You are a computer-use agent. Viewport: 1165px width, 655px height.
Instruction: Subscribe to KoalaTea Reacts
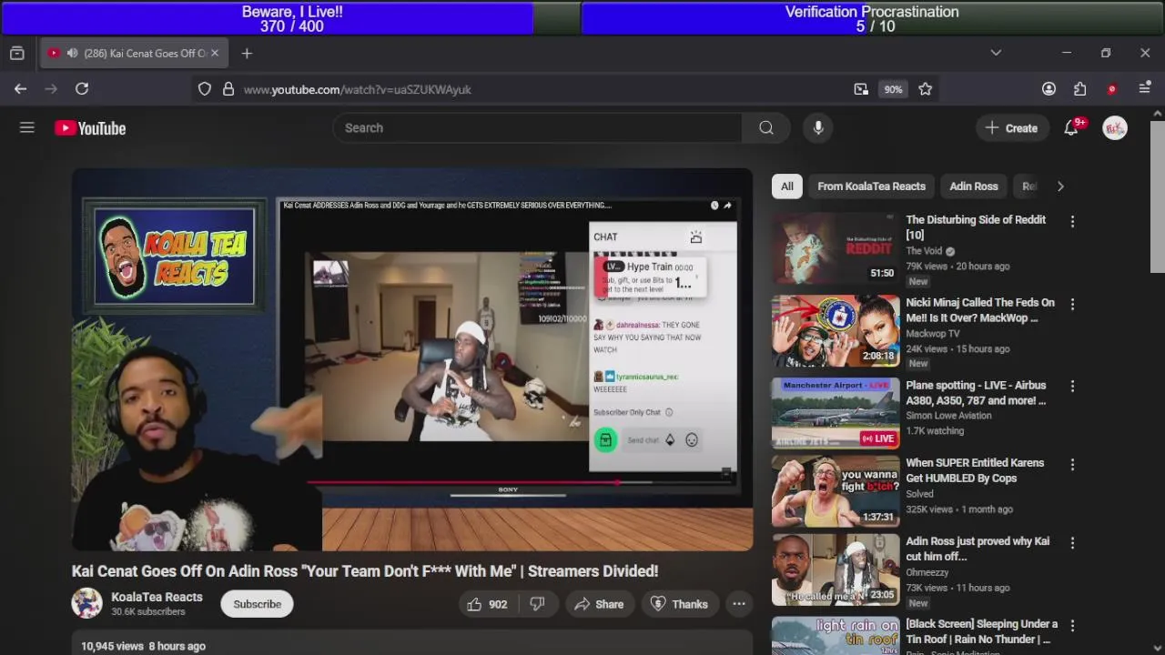pyautogui.click(x=257, y=604)
